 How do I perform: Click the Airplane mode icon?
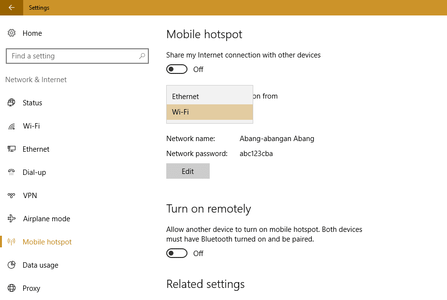tap(12, 218)
